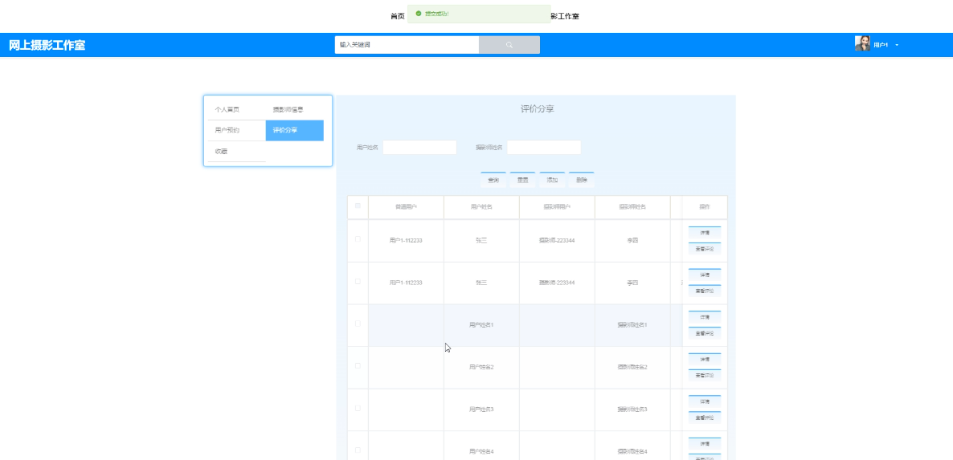Open 查看评论 for row 用户姓名2
This screenshot has height=460, width=953.
coord(705,375)
